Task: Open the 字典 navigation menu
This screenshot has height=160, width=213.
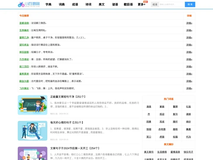Action: coord(48,4)
